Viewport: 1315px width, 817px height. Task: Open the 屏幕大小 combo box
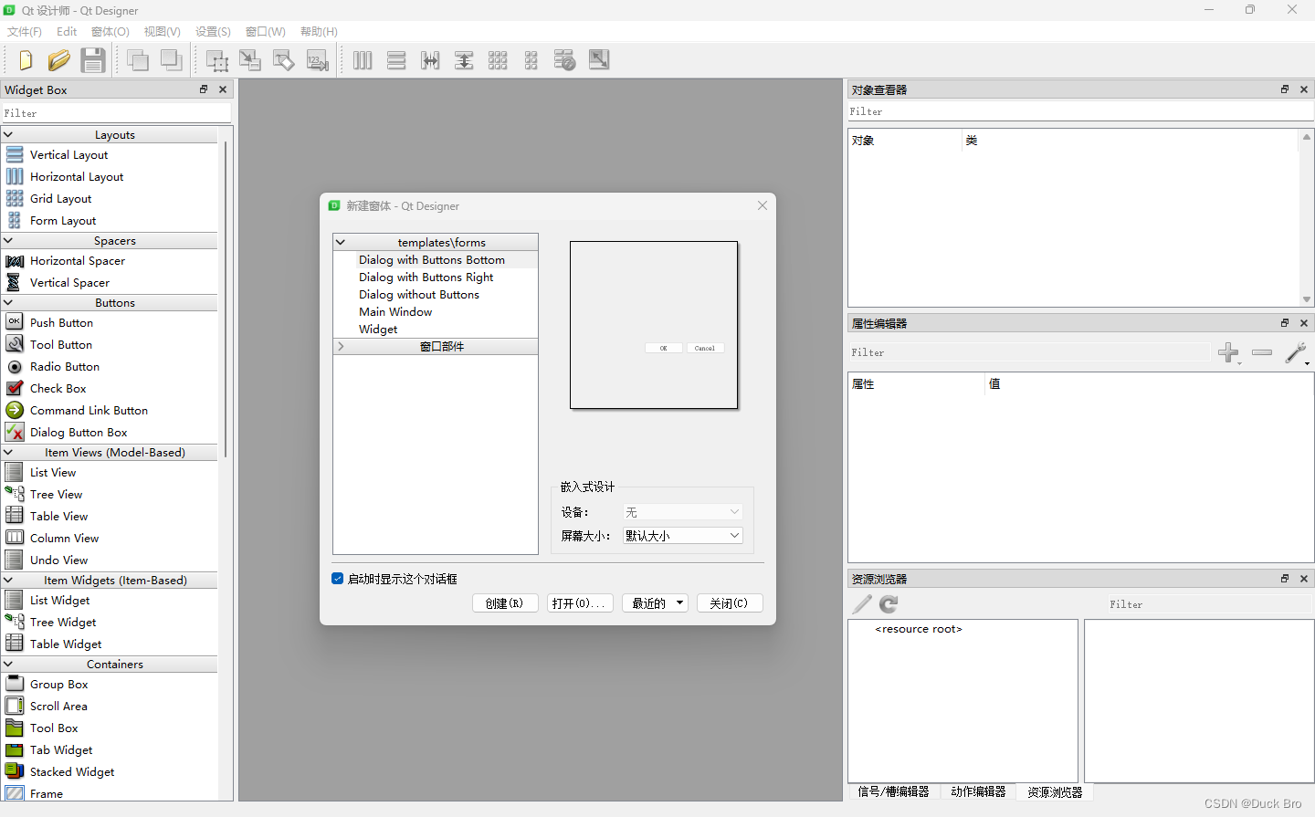pos(683,536)
